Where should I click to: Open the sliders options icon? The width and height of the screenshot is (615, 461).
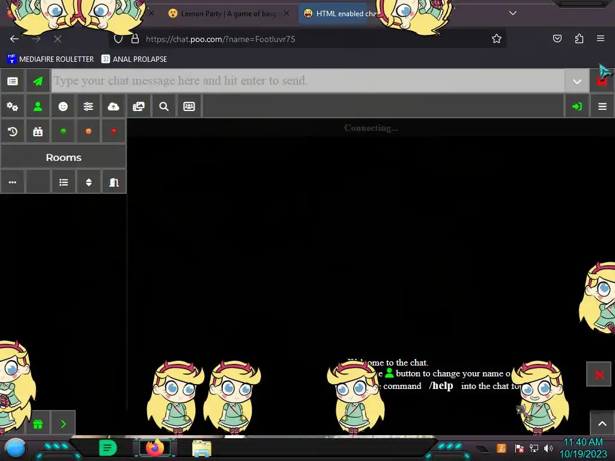coord(88,106)
